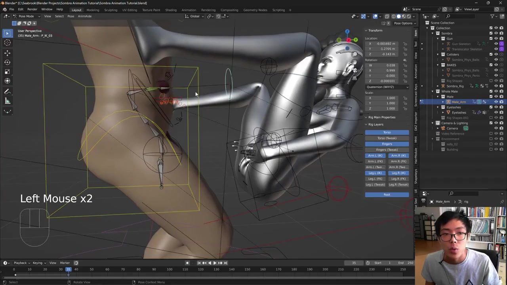This screenshot has width=507, height=285.
Task: Toggle visibility eye for Sombra collection
Action: 496,33
